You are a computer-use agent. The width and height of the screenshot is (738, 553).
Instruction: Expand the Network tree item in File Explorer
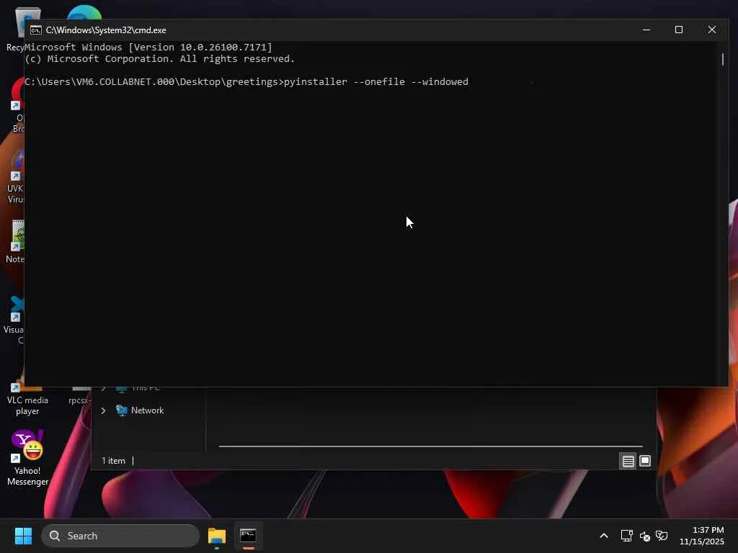(x=103, y=410)
